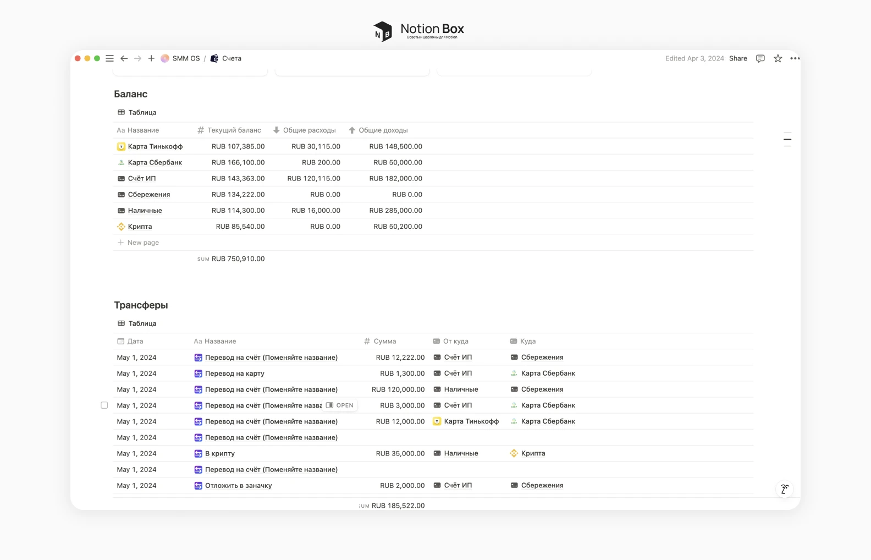The image size is (871, 560).
Task: Open the three-dot page options menu
Action: pos(795,58)
